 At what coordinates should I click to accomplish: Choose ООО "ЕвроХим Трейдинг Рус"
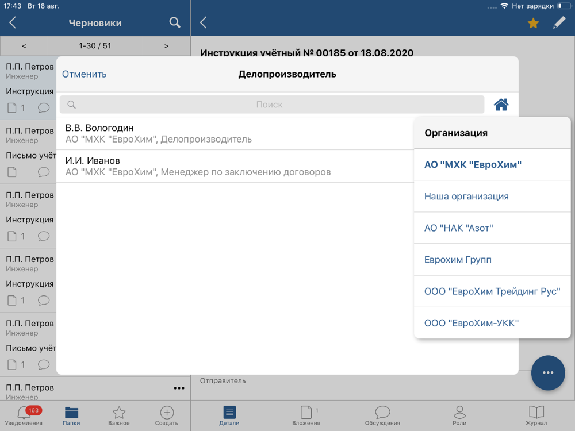point(492,291)
